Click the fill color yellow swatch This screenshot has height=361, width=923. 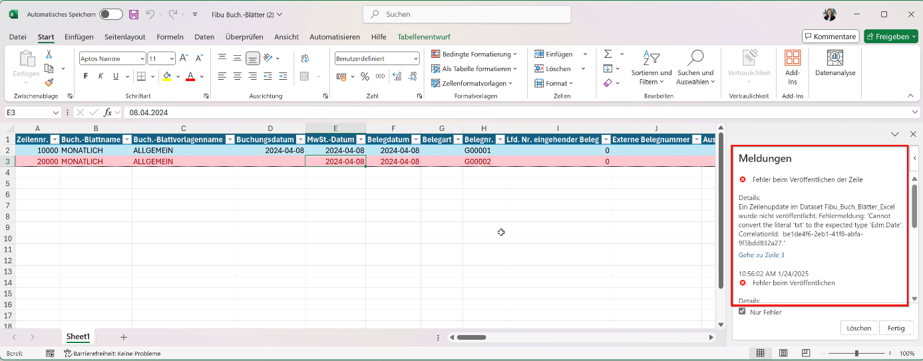pos(167,76)
